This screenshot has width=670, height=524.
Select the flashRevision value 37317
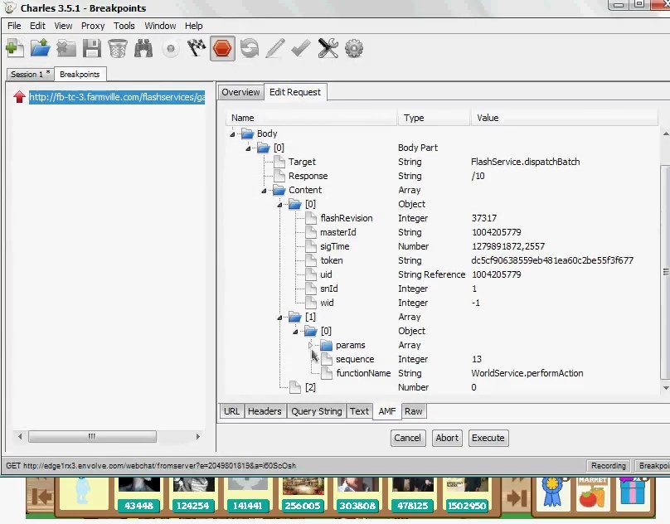coord(483,218)
